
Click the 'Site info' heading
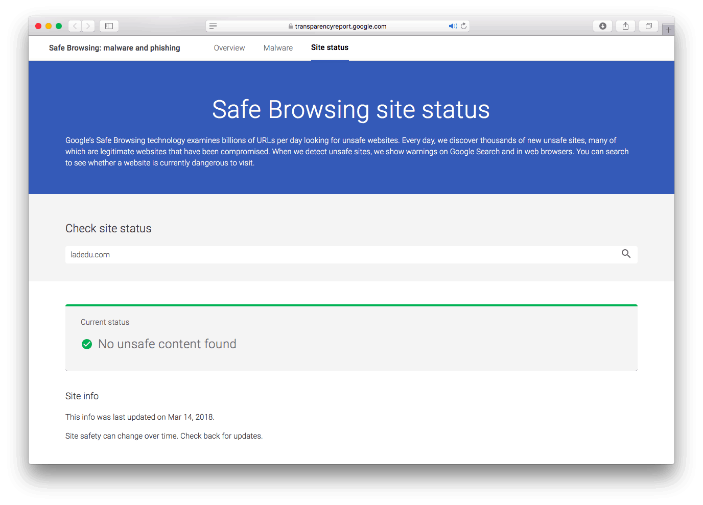82,396
